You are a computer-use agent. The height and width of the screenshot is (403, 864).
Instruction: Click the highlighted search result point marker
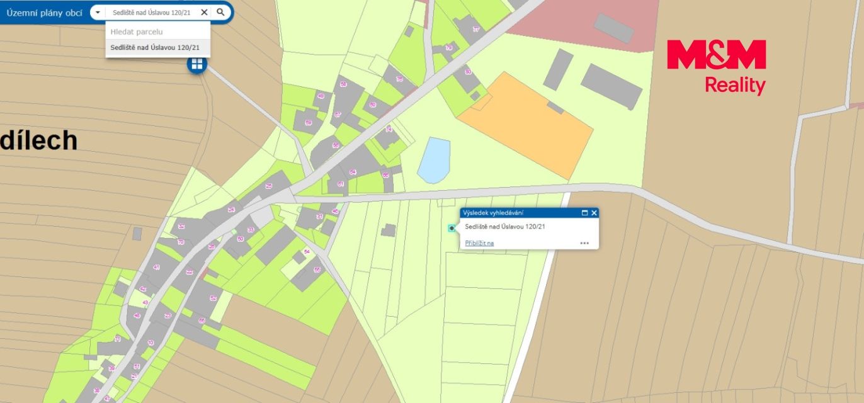coord(452,228)
